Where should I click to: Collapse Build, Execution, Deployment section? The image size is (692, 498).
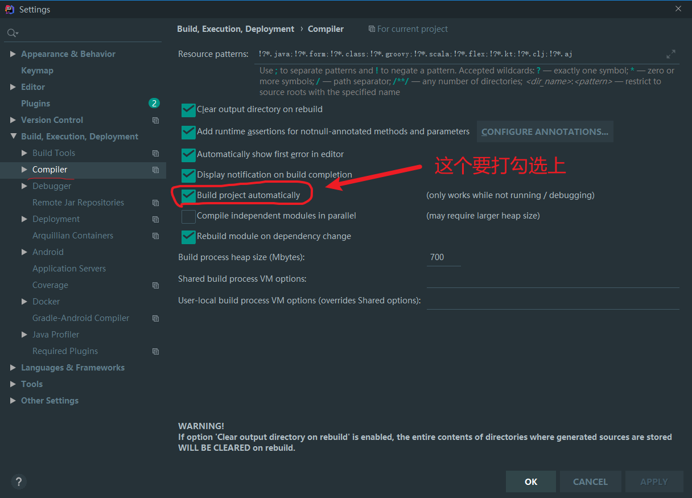13,137
